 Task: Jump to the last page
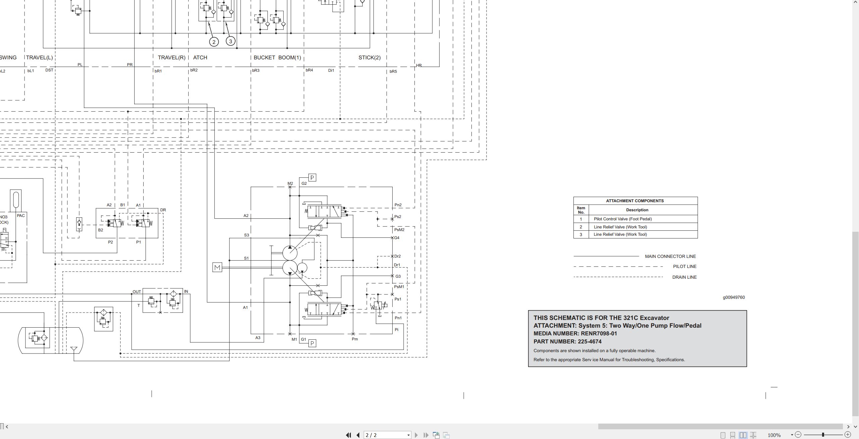(x=426, y=435)
